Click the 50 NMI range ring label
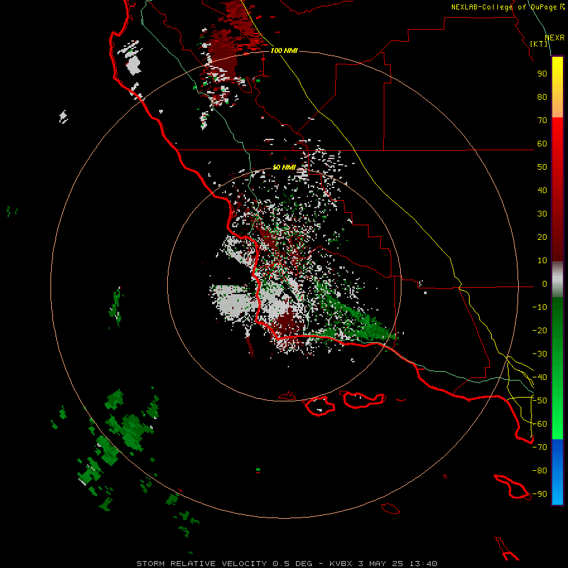Image resolution: width=568 pixels, height=568 pixels. pos(284,167)
